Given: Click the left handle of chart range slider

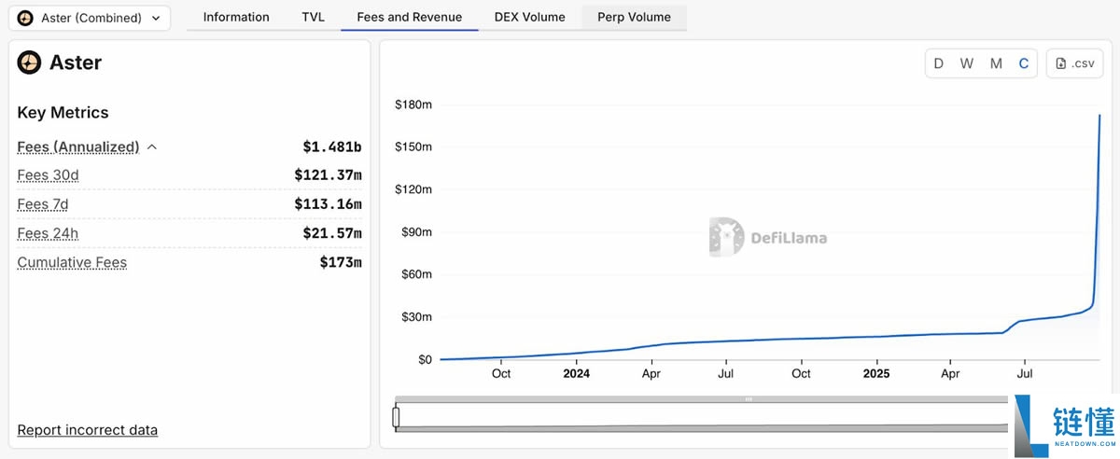Looking at the screenshot, I should click(x=396, y=416).
